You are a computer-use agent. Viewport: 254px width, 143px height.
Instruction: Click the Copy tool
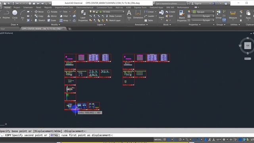[x=39, y=16]
